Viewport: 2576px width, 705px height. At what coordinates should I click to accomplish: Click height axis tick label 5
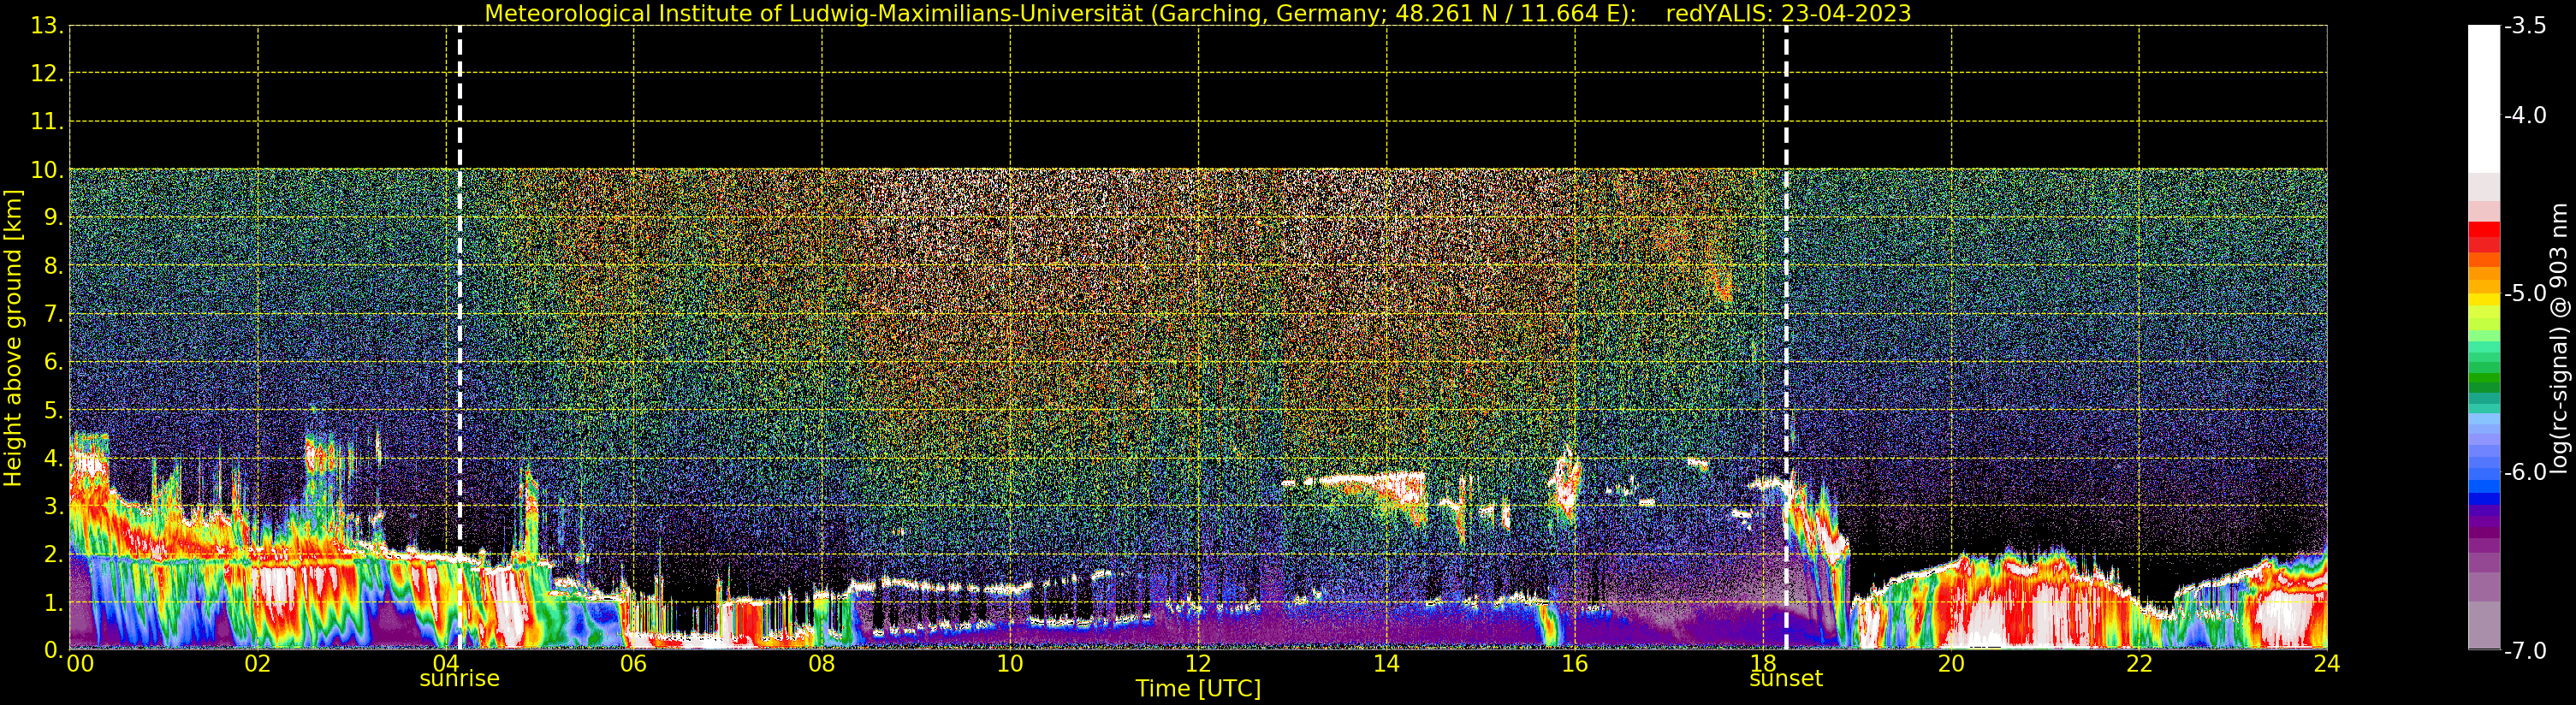click(53, 410)
